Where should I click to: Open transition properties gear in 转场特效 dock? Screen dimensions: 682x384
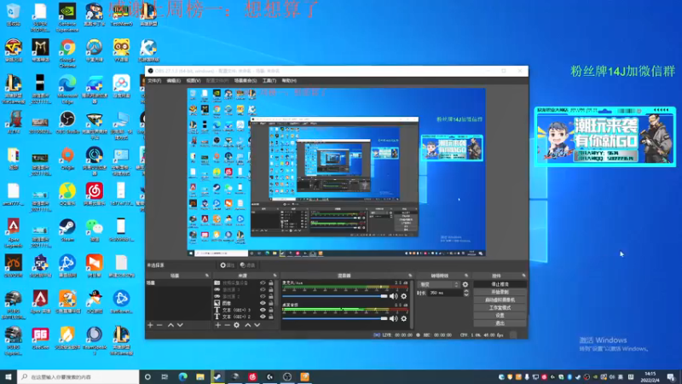pyautogui.click(x=465, y=284)
